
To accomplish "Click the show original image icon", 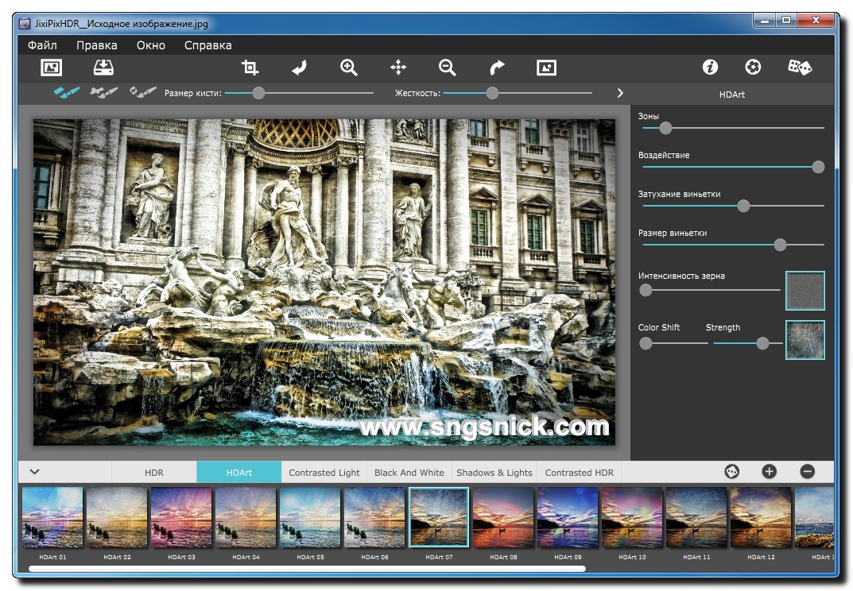I will coord(546,68).
